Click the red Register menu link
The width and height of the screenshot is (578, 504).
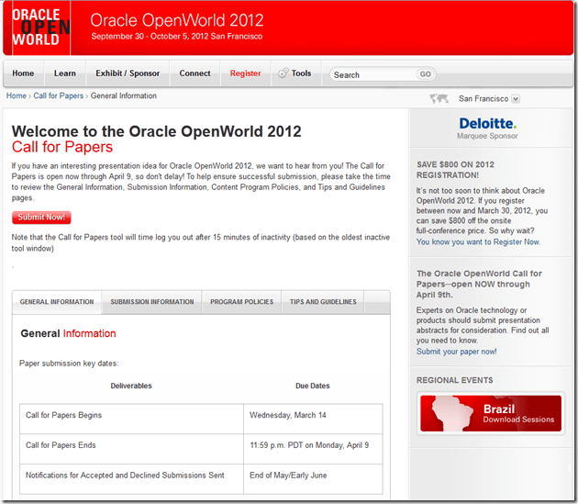pos(245,73)
